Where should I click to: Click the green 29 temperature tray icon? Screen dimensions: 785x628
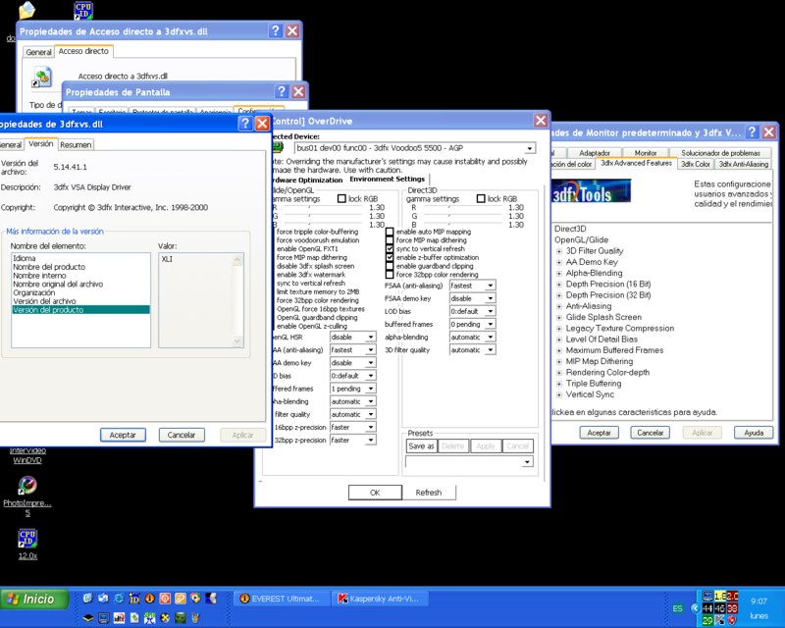(707, 621)
